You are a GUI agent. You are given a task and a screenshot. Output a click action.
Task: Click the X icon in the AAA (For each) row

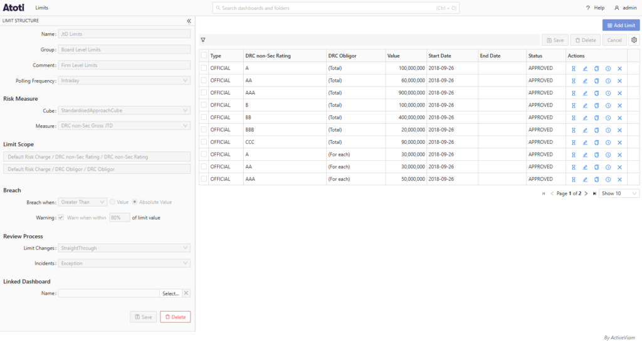tap(619, 180)
